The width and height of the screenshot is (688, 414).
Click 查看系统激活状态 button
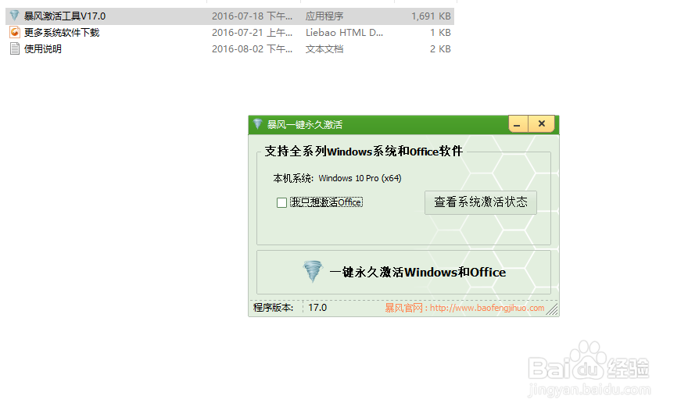click(481, 202)
